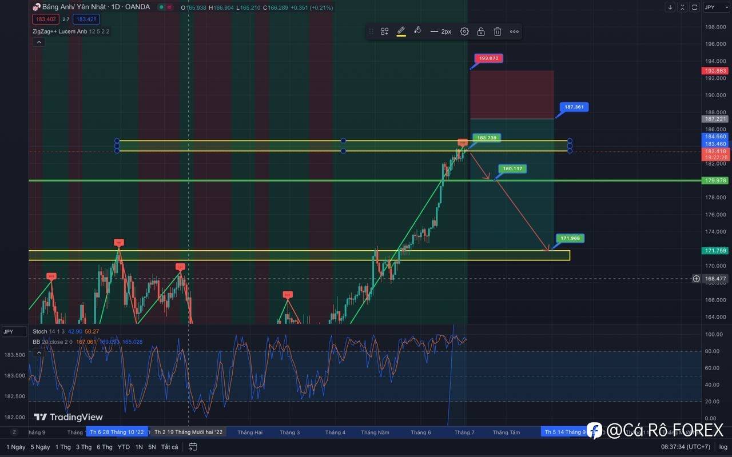
Task: Select the YTD time range
Action: tap(124, 447)
